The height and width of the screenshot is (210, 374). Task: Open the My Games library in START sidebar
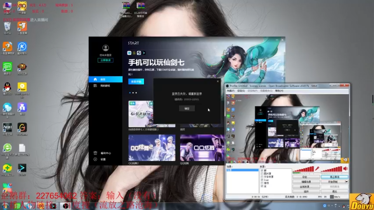[106, 86]
